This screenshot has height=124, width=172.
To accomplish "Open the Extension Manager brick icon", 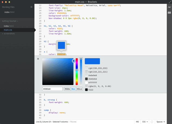I will (169, 13).
